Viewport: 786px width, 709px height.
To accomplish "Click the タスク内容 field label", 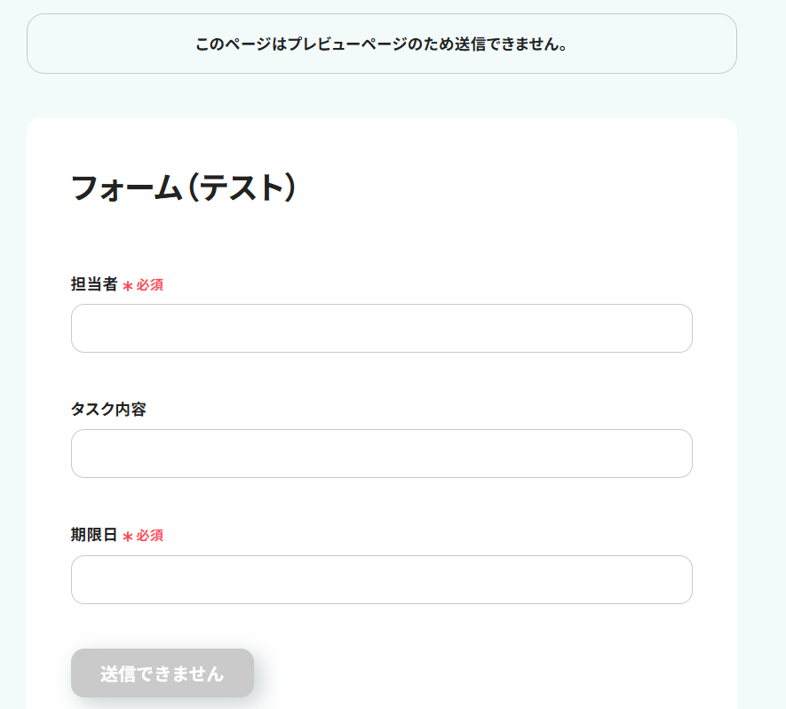I will point(108,410).
